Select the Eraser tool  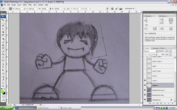[3, 51]
